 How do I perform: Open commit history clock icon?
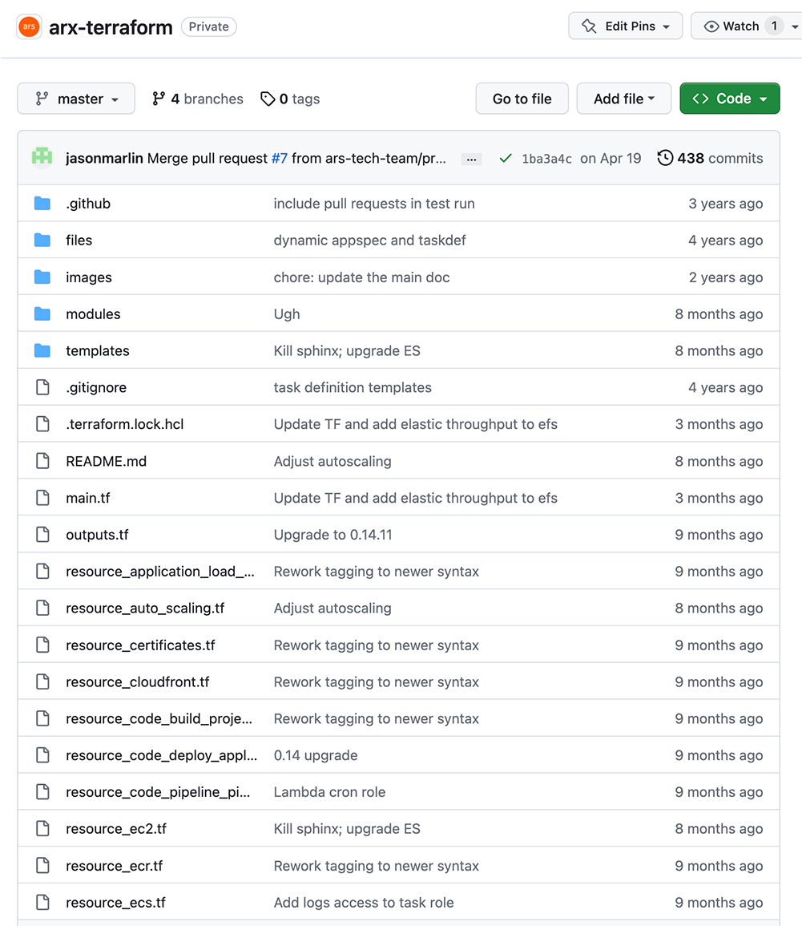point(665,158)
